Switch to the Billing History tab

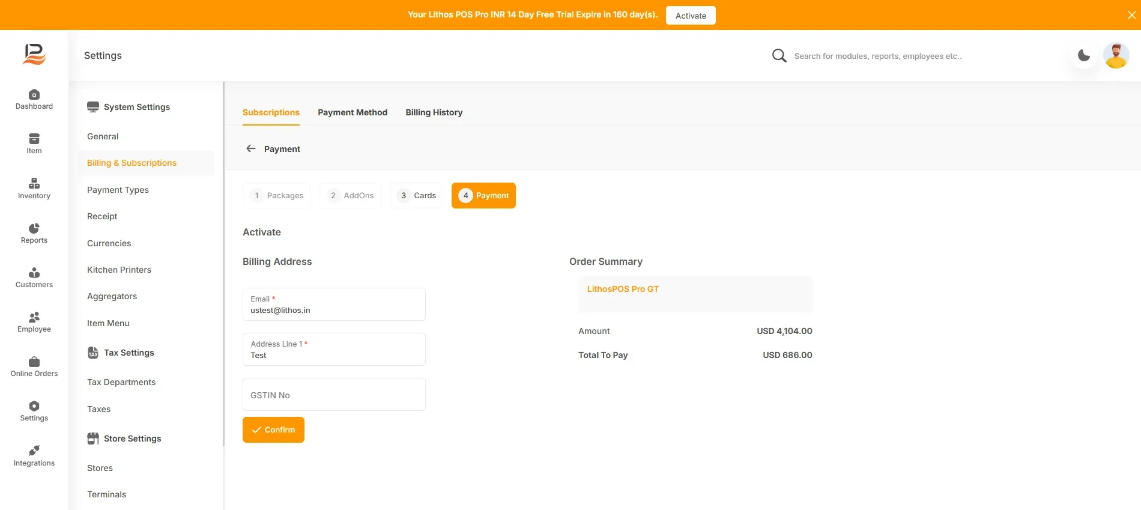(434, 112)
